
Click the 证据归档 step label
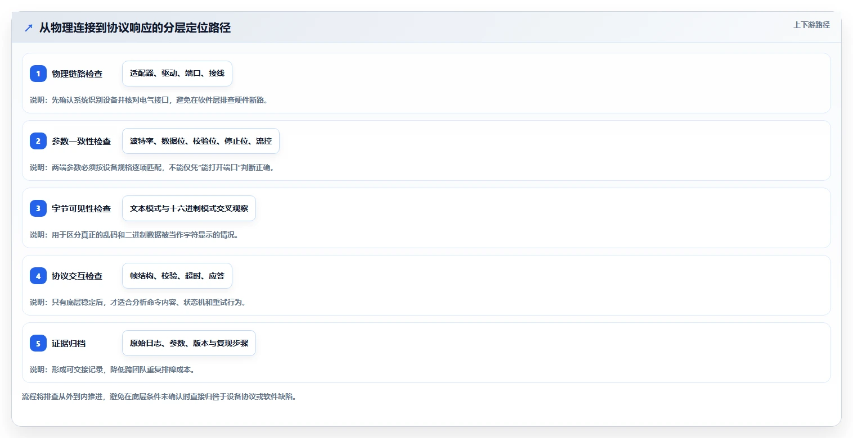(x=69, y=343)
